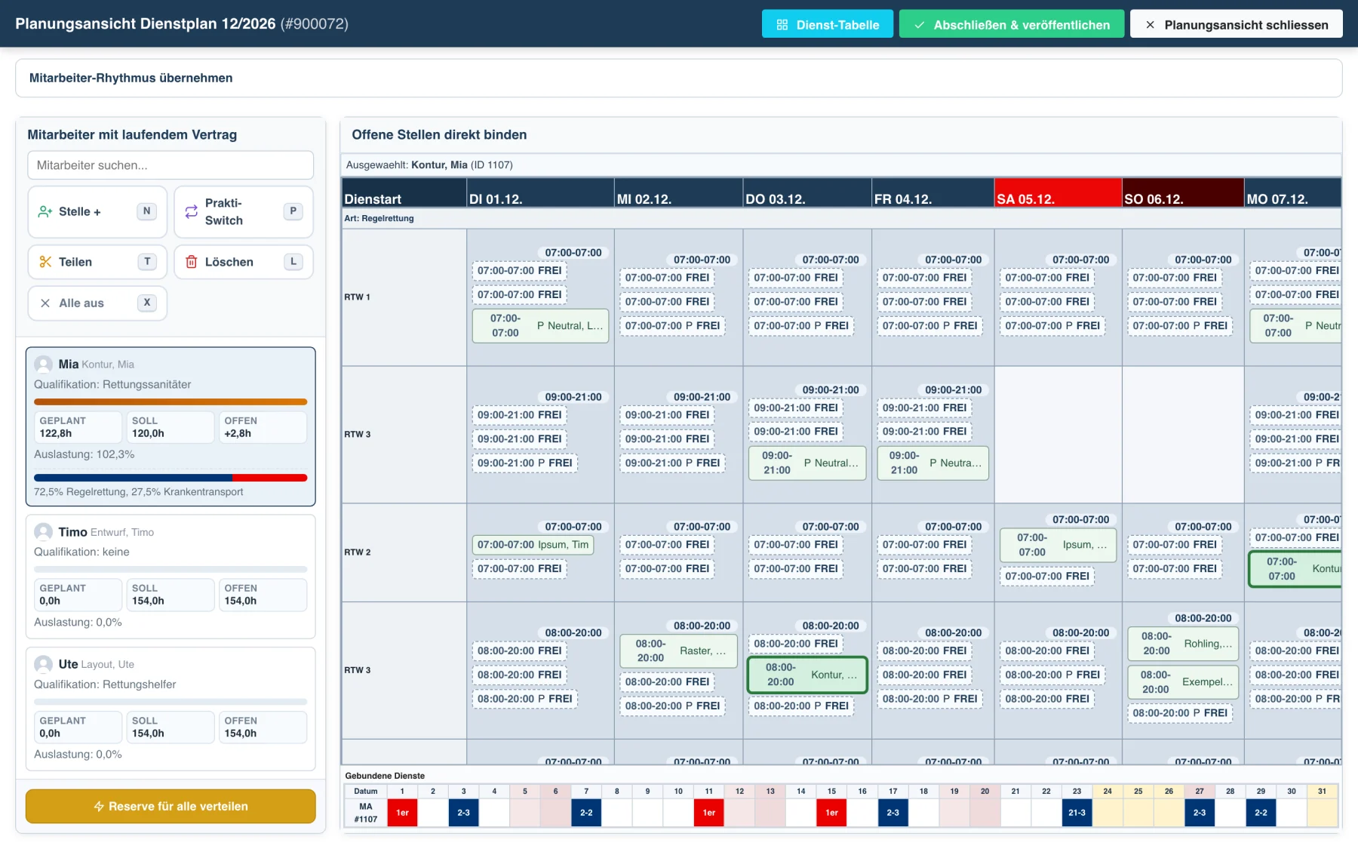This screenshot has width=1358, height=849.
Task: Click the Stelle + person icon
Action: (x=45, y=211)
